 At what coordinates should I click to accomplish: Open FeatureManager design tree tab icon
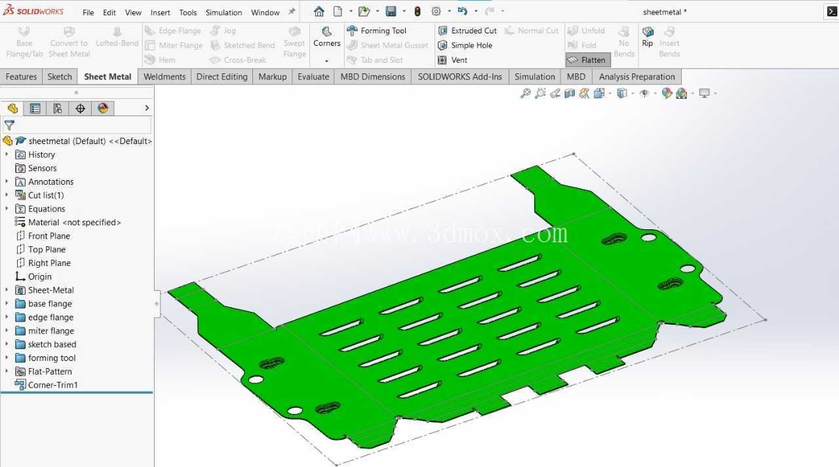point(12,108)
